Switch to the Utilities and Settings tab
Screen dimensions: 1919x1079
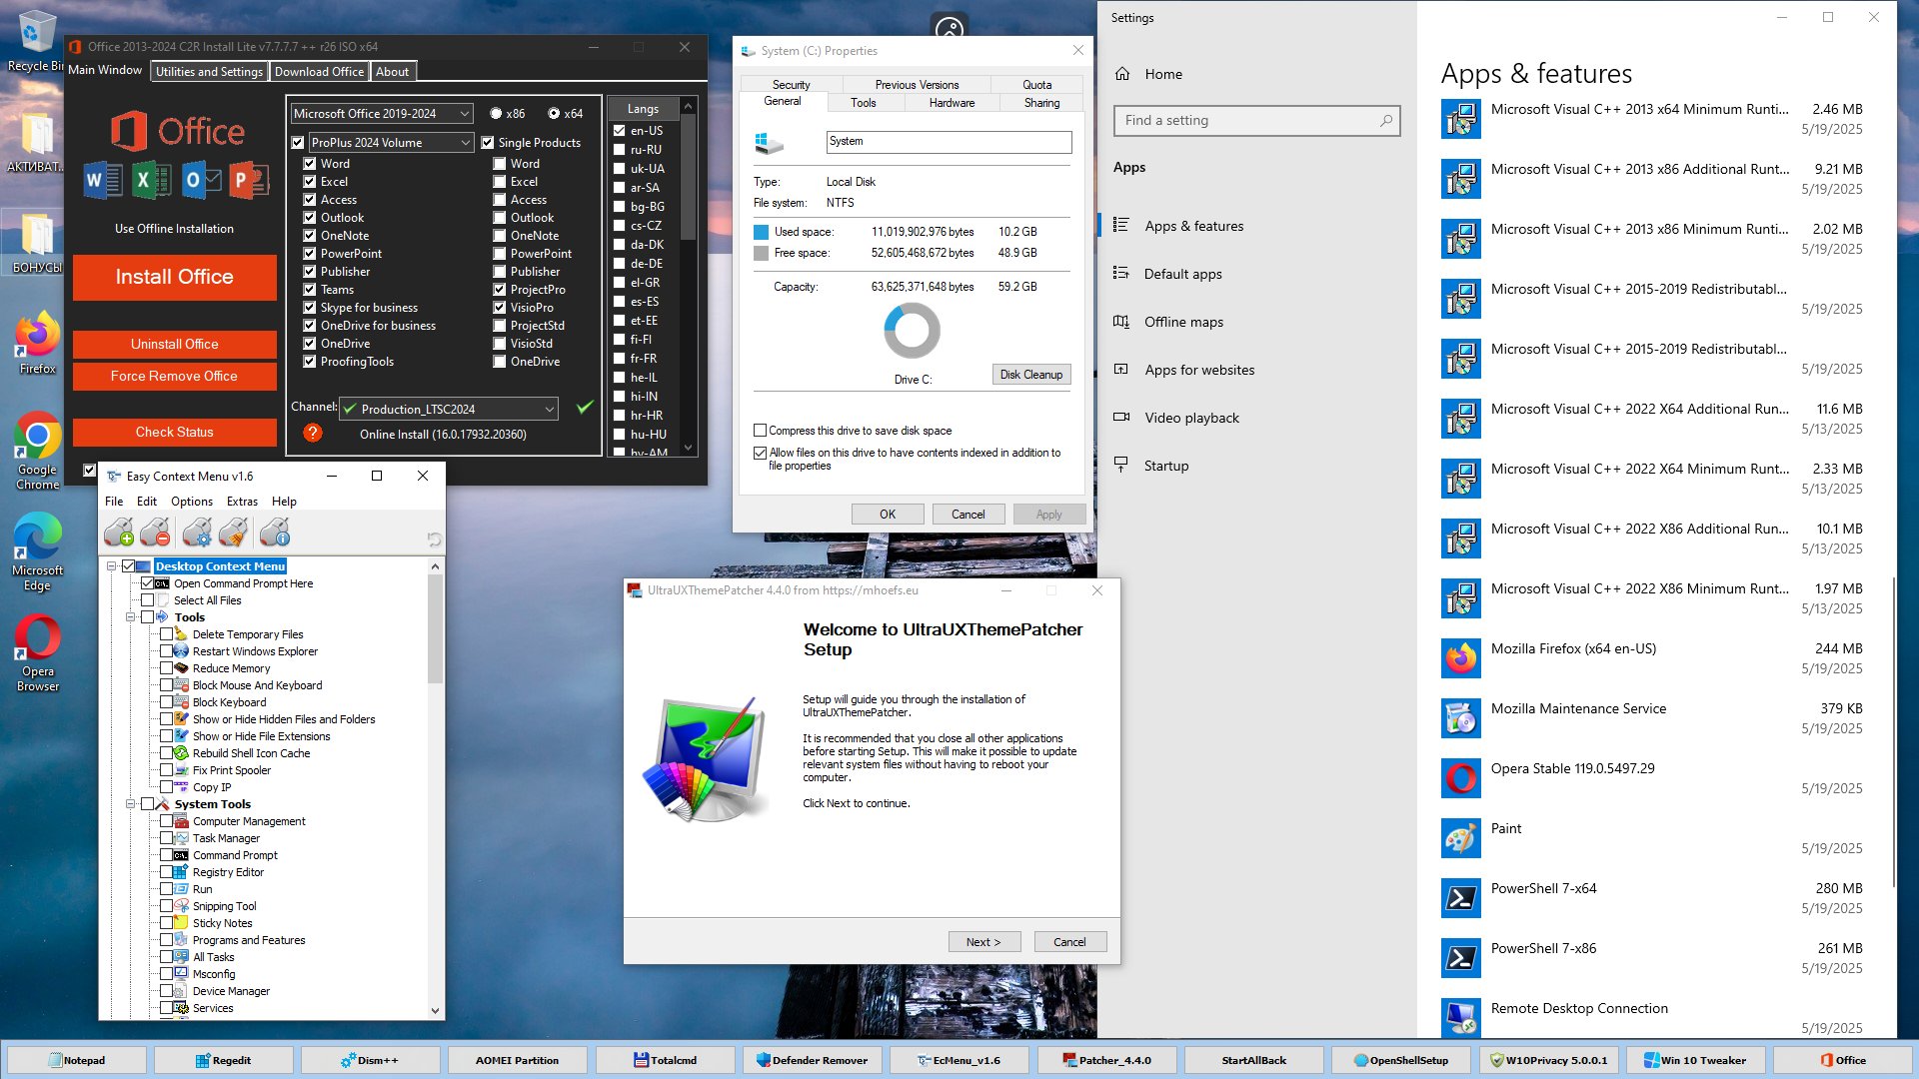209,72
